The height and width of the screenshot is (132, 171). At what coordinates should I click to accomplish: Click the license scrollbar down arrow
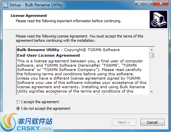(152, 92)
